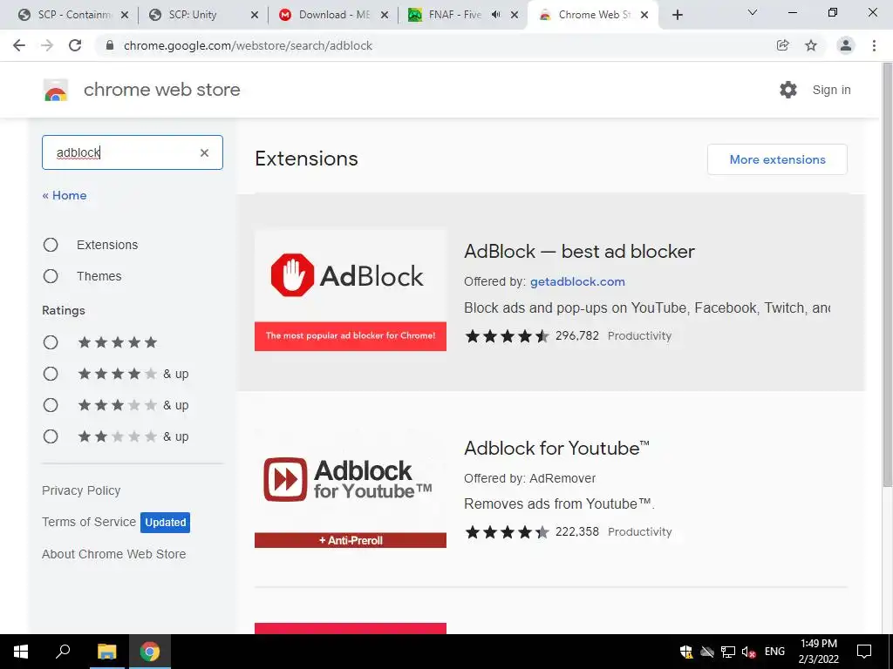Filter by four stars & up
893x669 pixels.
(51, 374)
